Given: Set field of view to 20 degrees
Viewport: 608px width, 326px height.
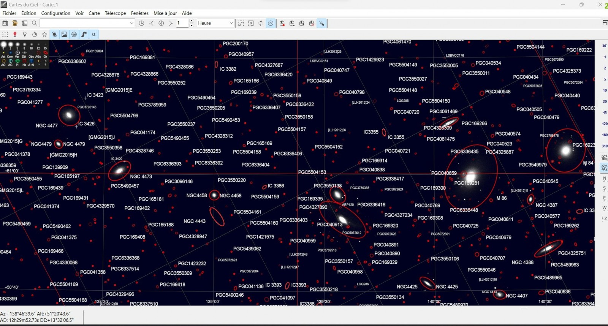Looking at the screenshot, I should pos(605,101).
